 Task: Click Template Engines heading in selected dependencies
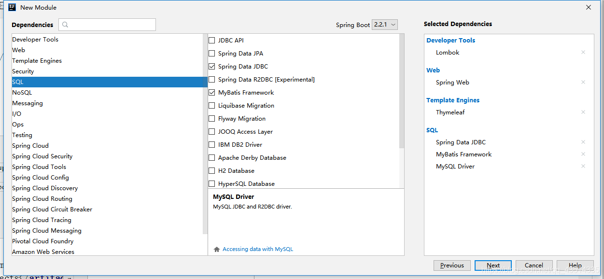(453, 100)
